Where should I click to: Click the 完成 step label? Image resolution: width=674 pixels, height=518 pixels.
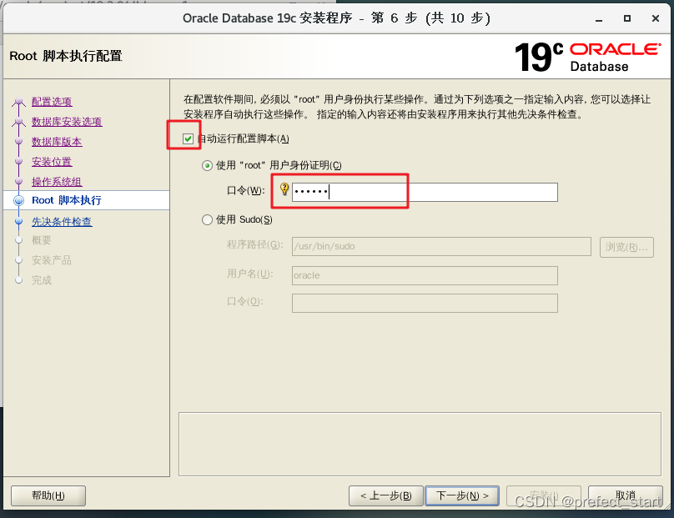(x=41, y=280)
